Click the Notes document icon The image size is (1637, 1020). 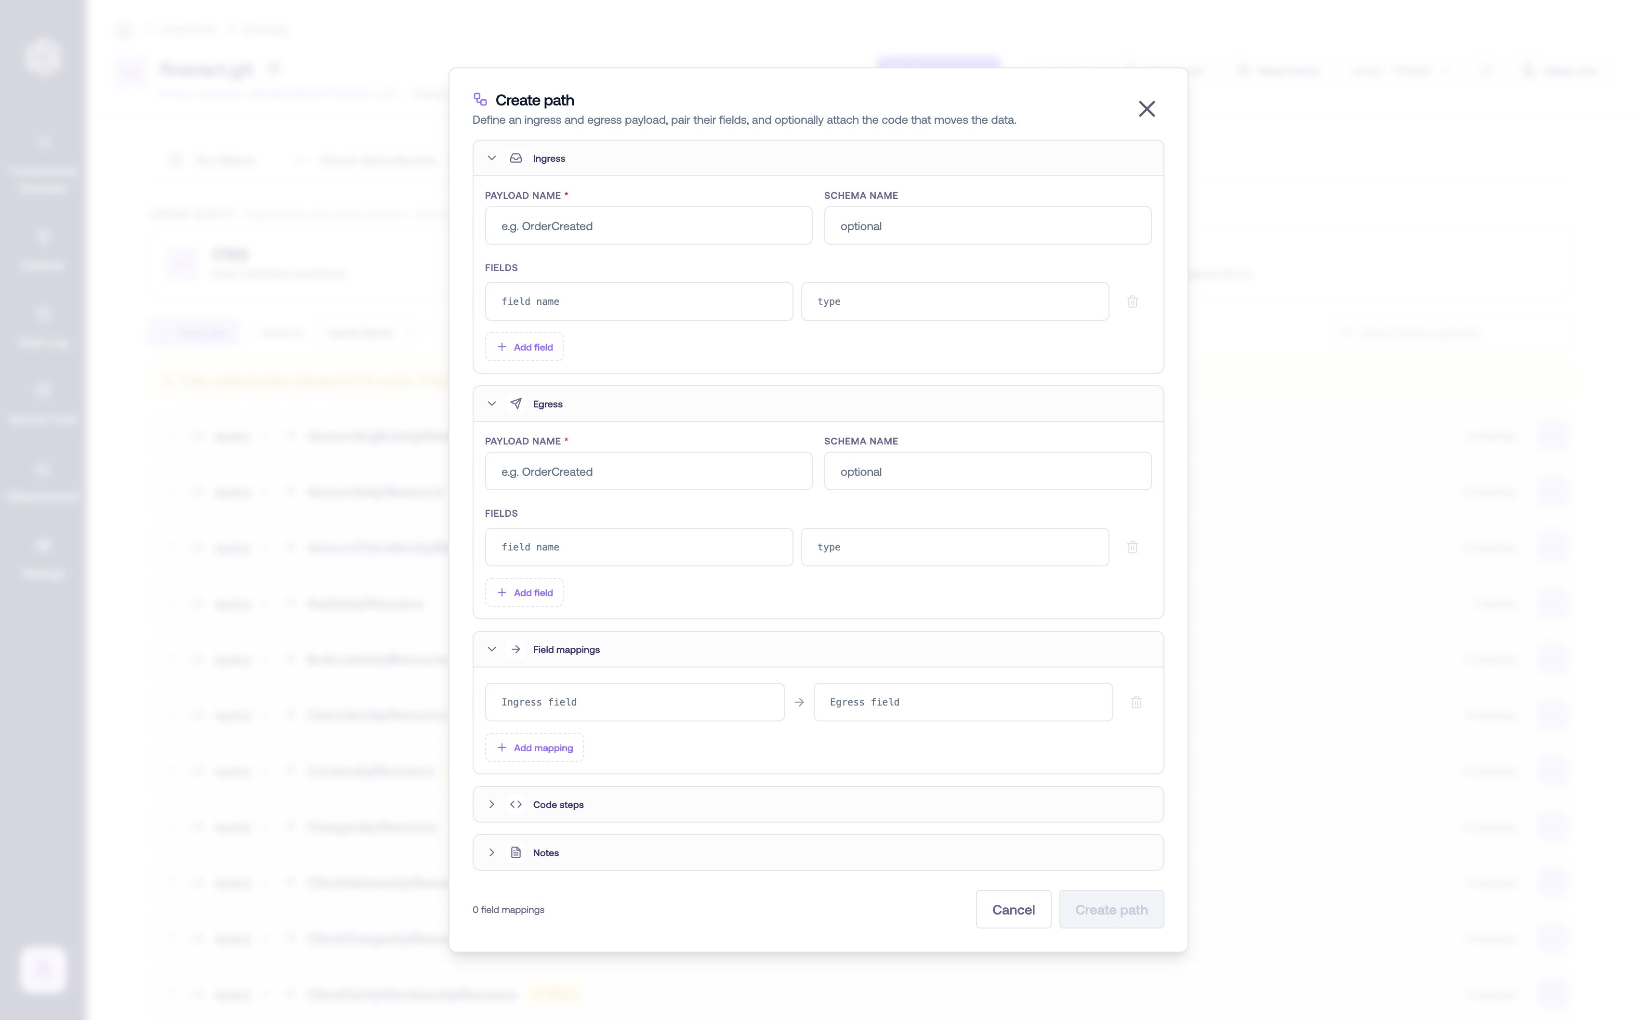click(x=516, y=853)
